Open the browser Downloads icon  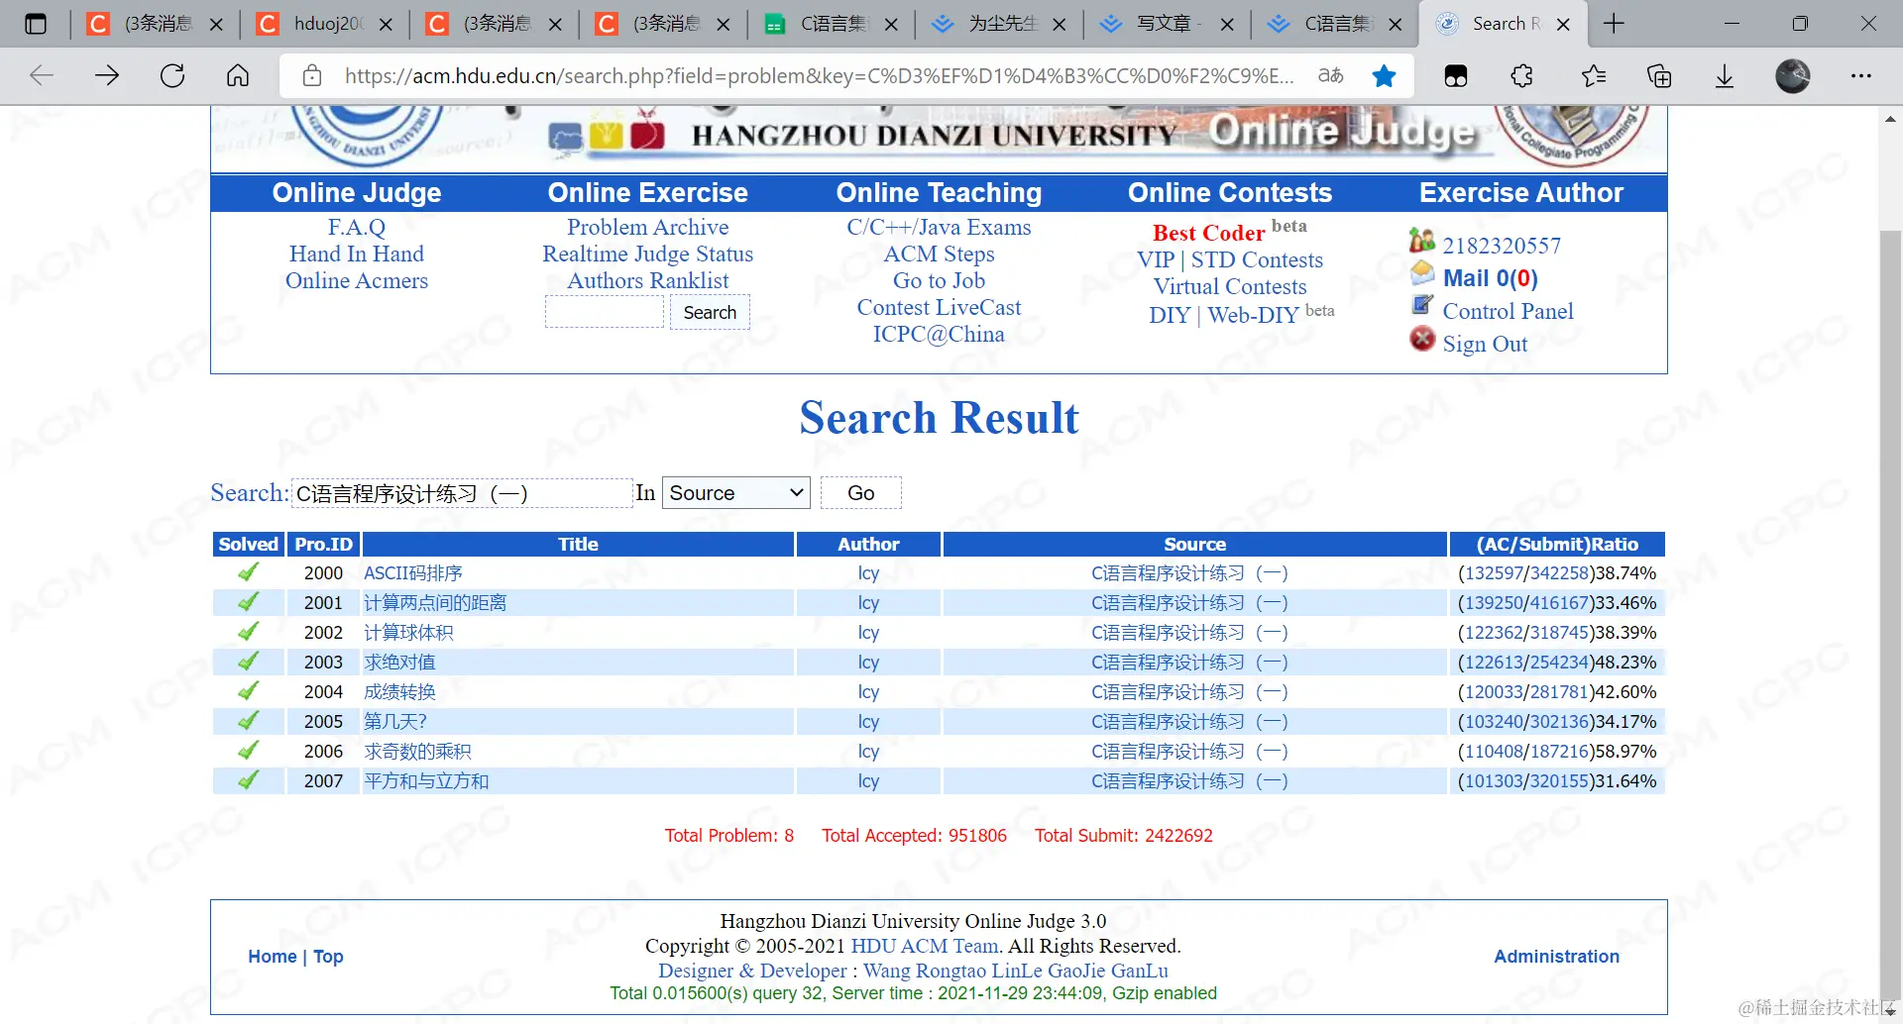pos(1725,75)
